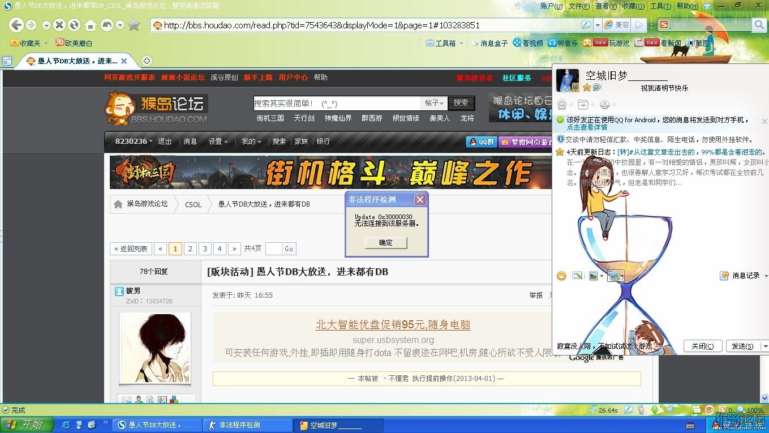Screen dimensions: 769x433
Task: Open a new tab with plus button
Action: pyautogui.click(x=147, y=61)
